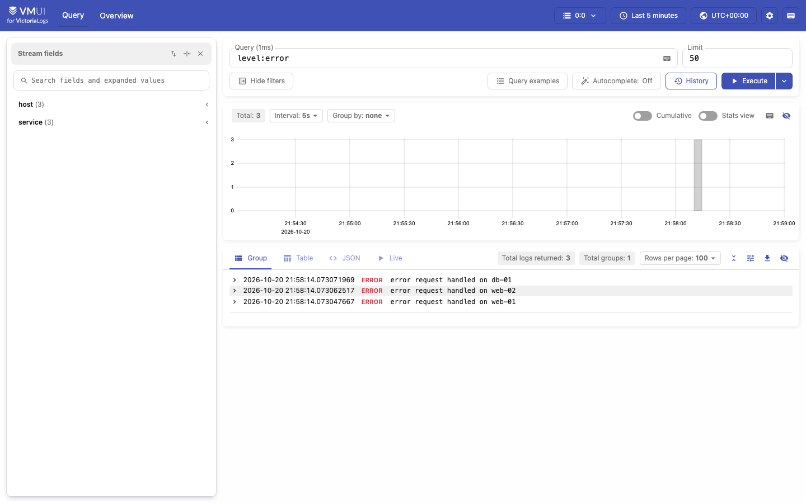Switch to the Table tab

click(298, 258)
